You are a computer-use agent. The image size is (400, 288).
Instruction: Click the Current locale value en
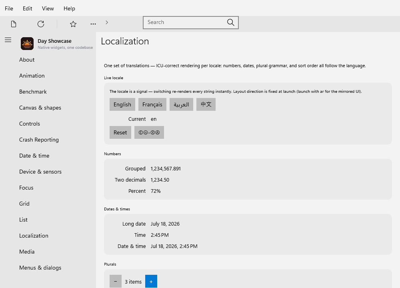[154, 119]
